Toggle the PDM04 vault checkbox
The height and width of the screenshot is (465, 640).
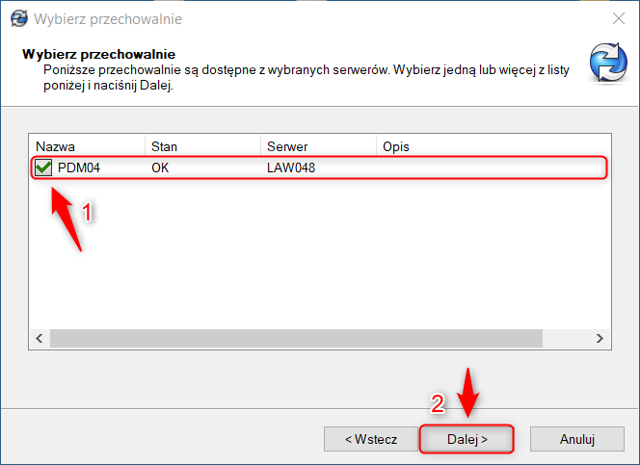pyautogui.click(x=43, y=168)
